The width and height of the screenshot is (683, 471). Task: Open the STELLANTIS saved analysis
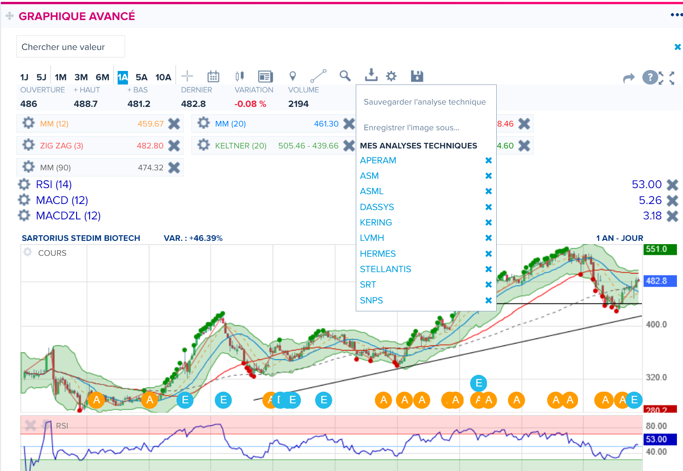[x=385, y=269]
